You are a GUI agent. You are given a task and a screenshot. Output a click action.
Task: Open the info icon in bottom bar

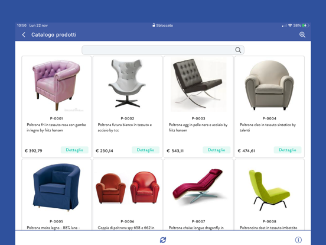pyautogui.click(x=298, y=240)
